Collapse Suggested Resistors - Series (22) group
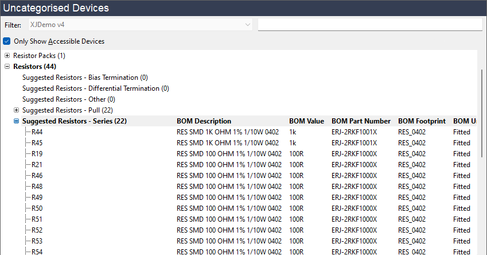This screenshot has height=255, width=487. [x=16, y=121]
